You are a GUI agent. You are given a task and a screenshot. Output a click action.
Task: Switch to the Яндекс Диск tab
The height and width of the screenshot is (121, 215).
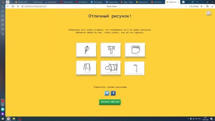[51, 2]
